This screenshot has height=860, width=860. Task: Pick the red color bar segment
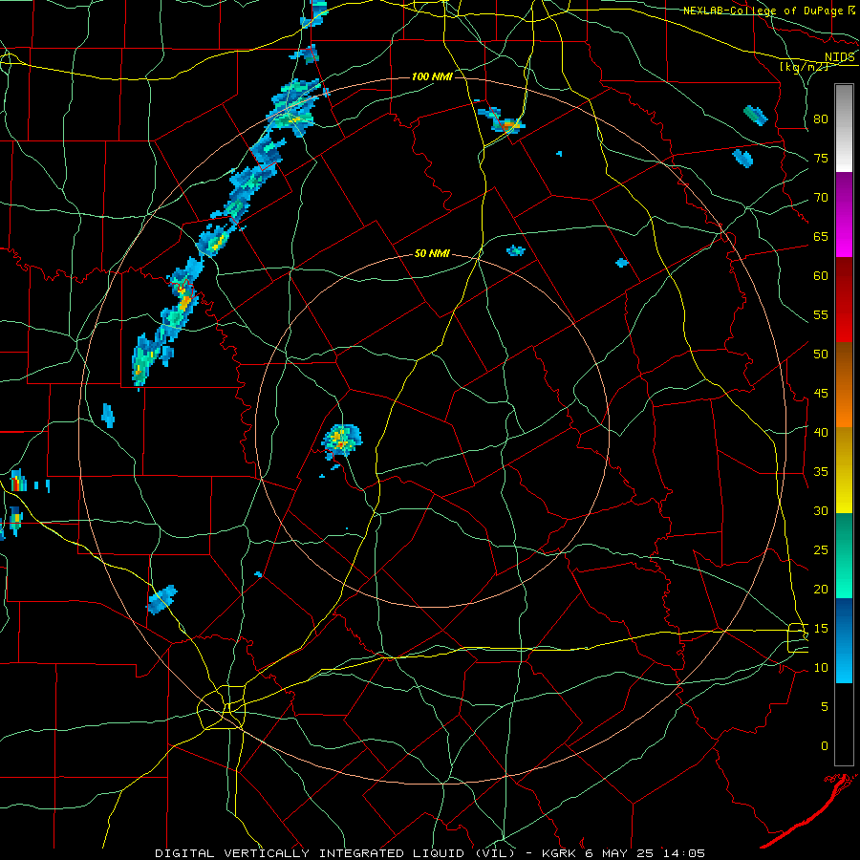(x=844, y=299)
